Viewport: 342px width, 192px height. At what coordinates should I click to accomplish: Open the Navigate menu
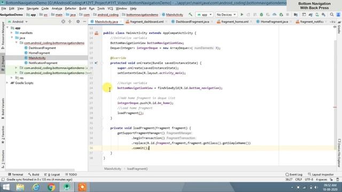pos(33,9)
